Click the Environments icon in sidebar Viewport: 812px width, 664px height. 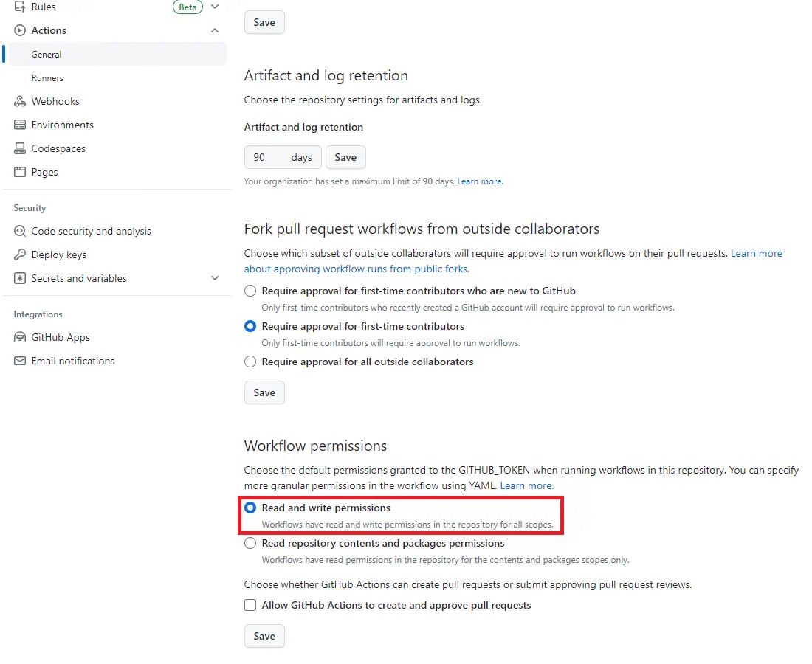tap(20, 125)
